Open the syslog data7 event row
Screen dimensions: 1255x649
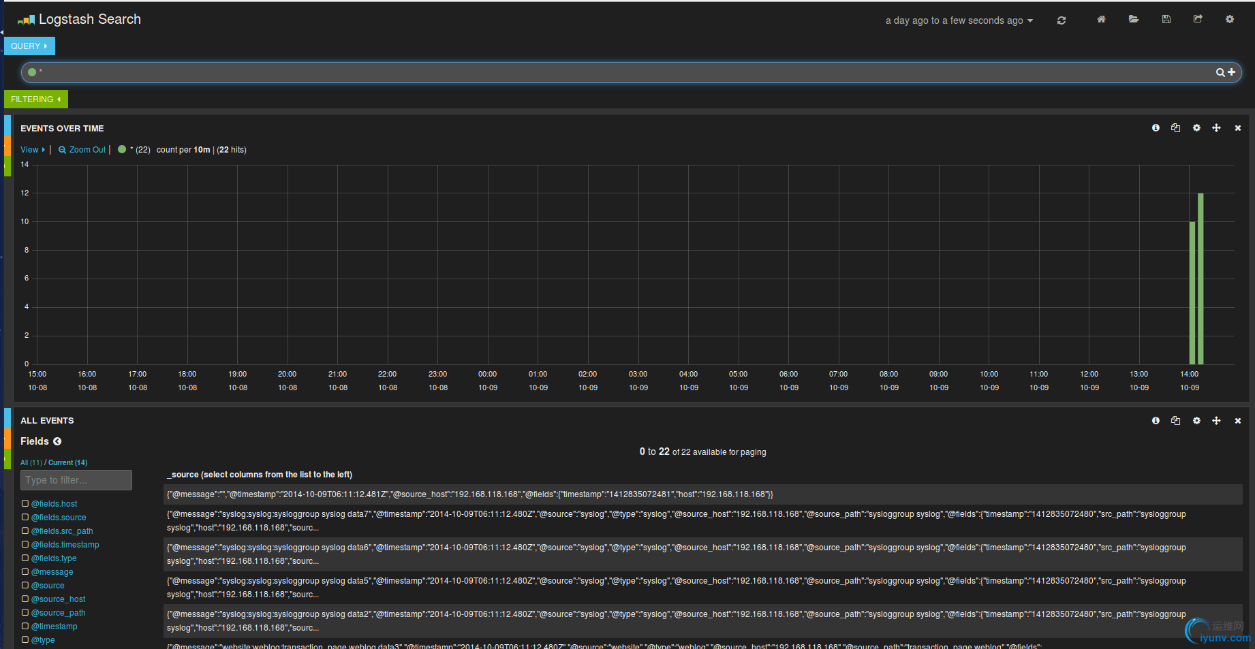[x=703, y=521]
